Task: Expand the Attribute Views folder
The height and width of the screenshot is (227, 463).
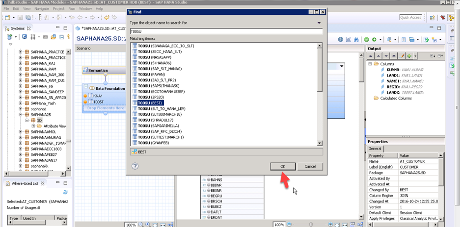Action: pyautogui.click(x=33, y=126)
